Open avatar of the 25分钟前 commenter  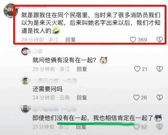point(25,51)
